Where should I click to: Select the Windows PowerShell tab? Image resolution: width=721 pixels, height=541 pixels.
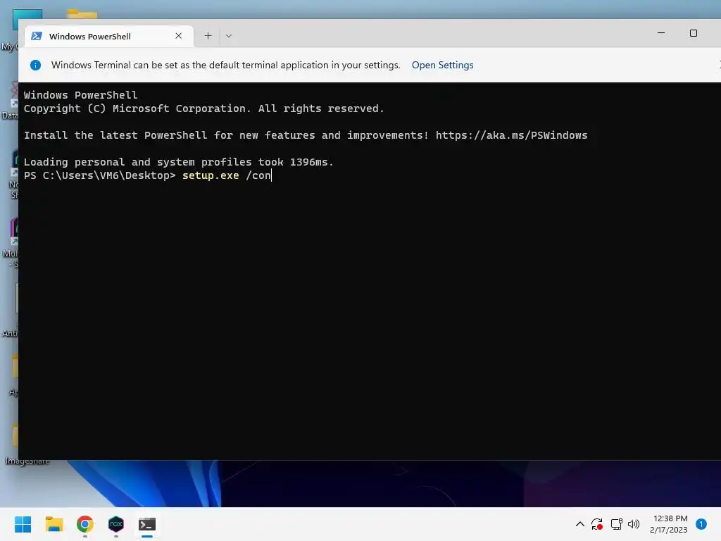pyautogui.click(x=109, y=37)
